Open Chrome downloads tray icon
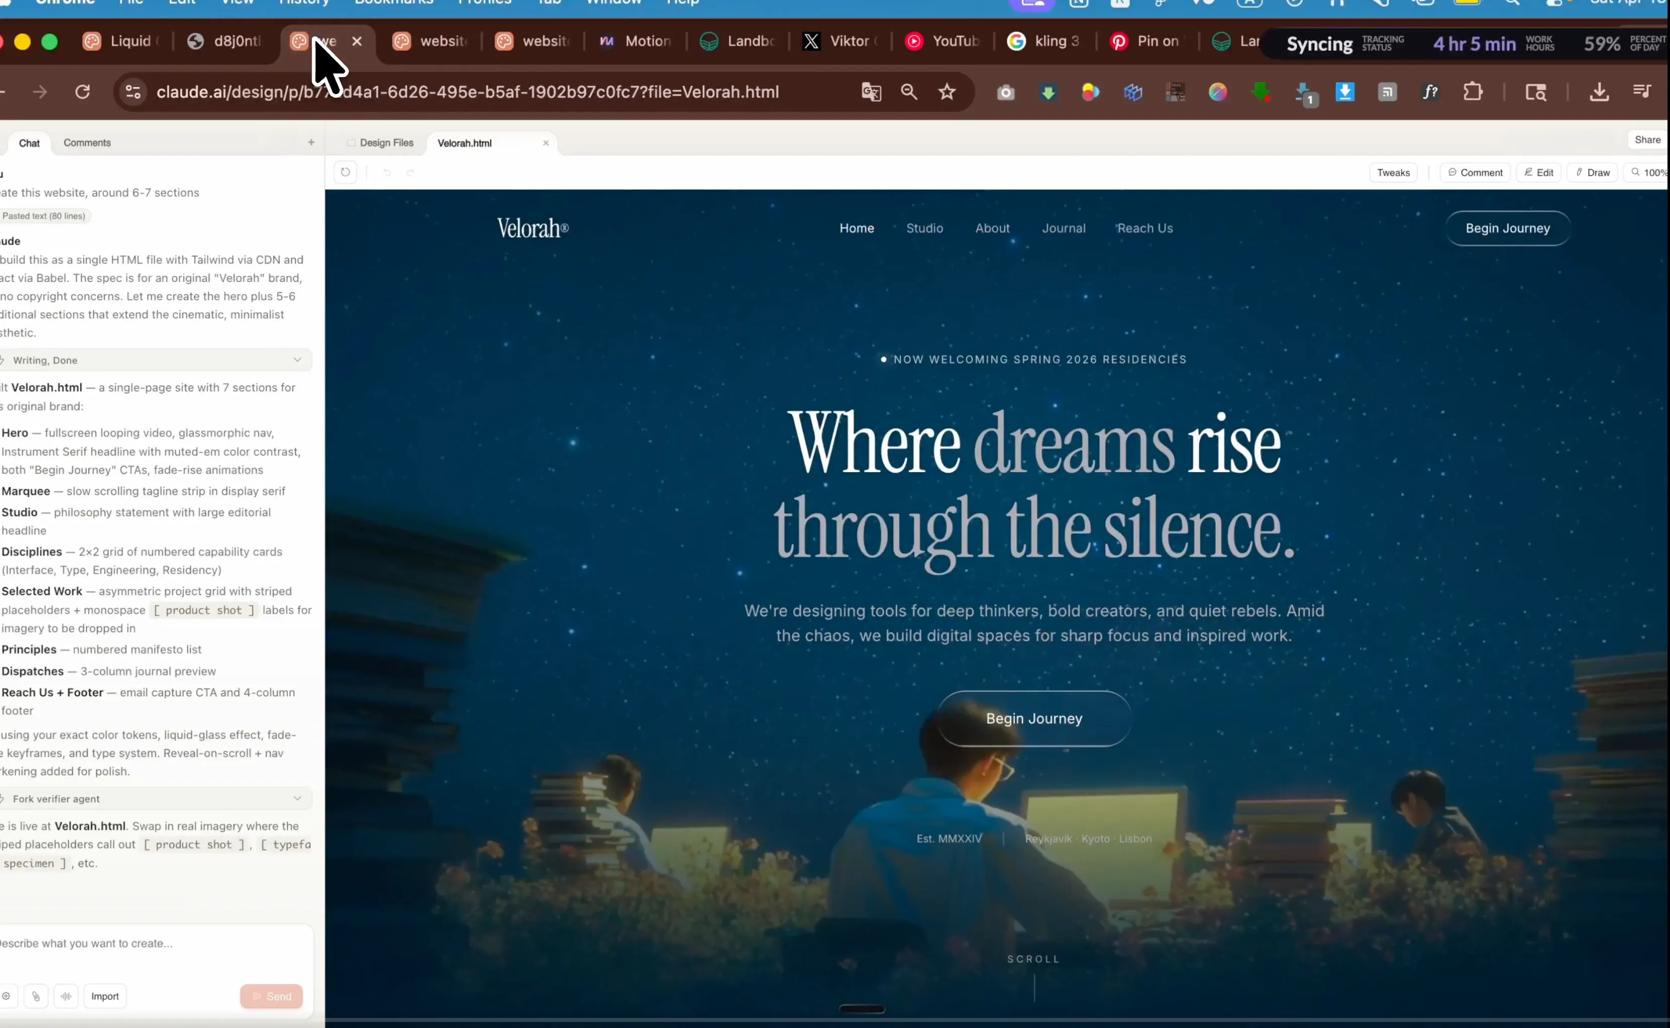 pyautogui.click(x=1599, y=92)
